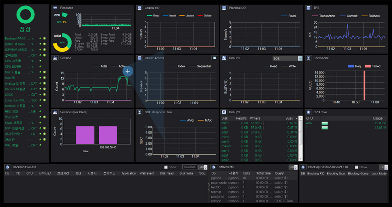
Task: Click the TPS panel icon
Action: (x=309, y=8)
